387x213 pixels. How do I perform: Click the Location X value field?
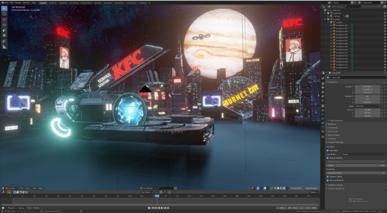click(367, 86)
